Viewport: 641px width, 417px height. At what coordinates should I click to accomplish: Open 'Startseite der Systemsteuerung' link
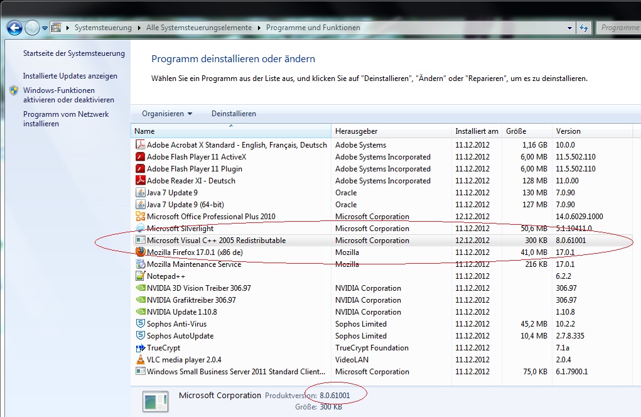click(74, 53)
